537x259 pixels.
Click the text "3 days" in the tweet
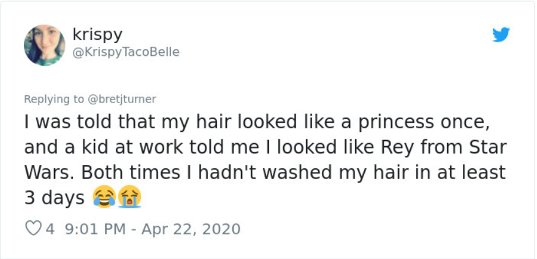click(x=54, y=198)
